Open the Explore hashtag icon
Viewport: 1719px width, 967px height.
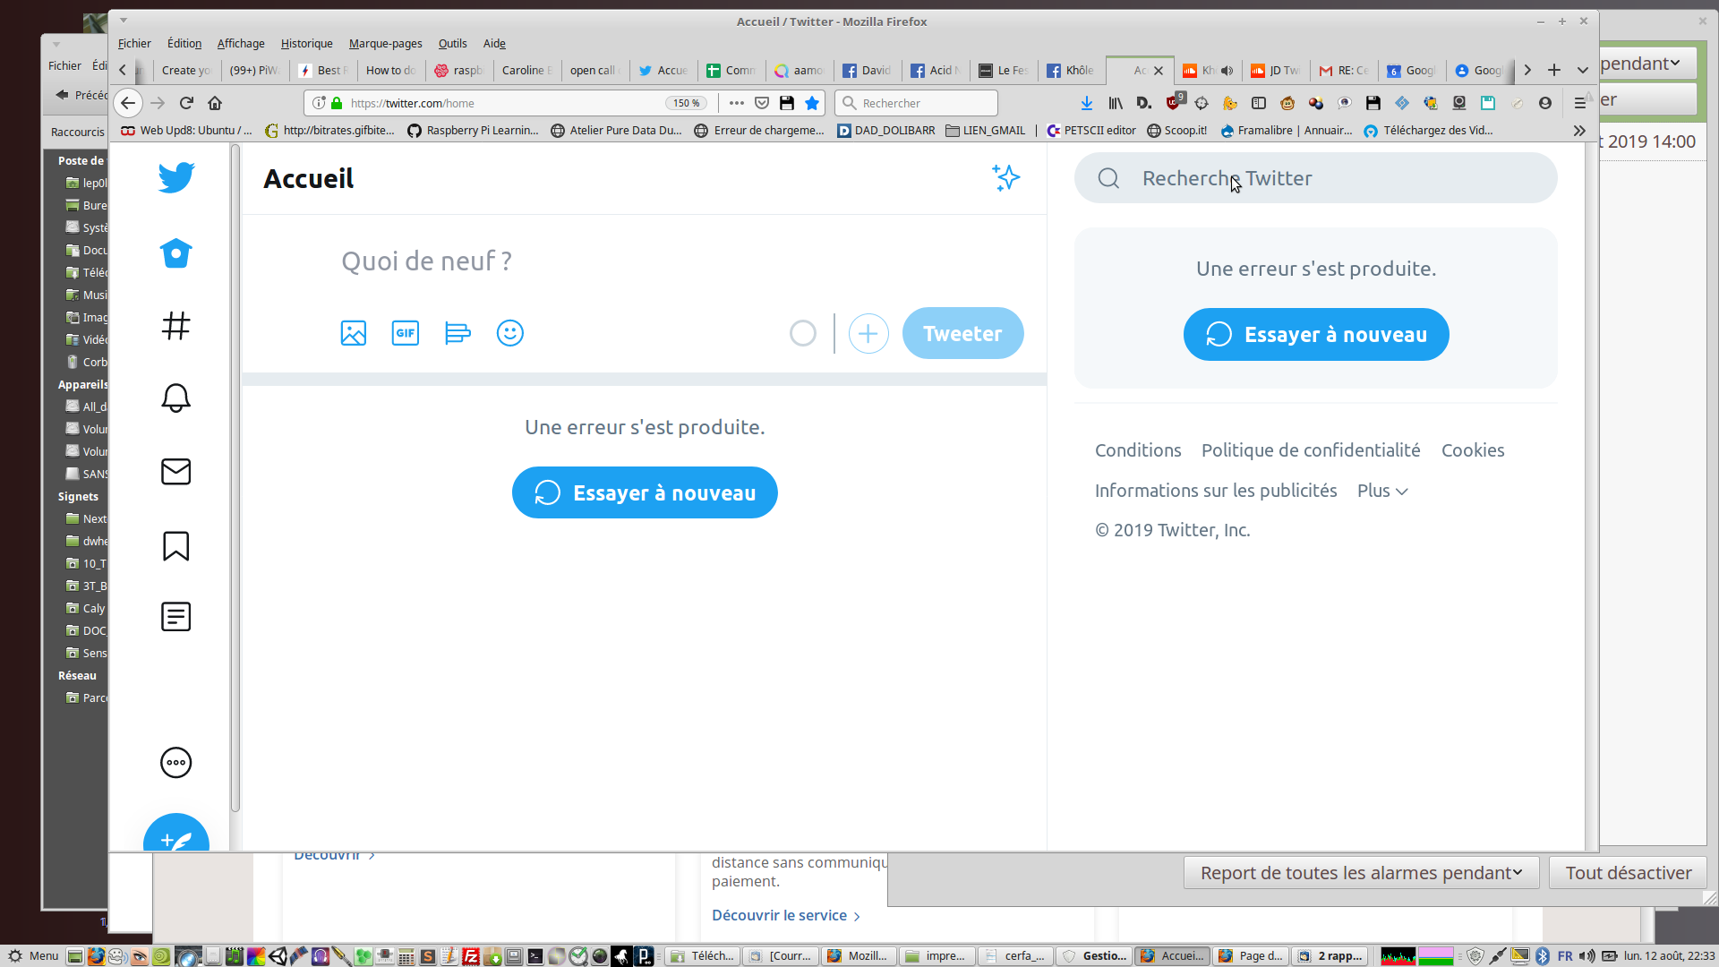click(x=176, y=326)
